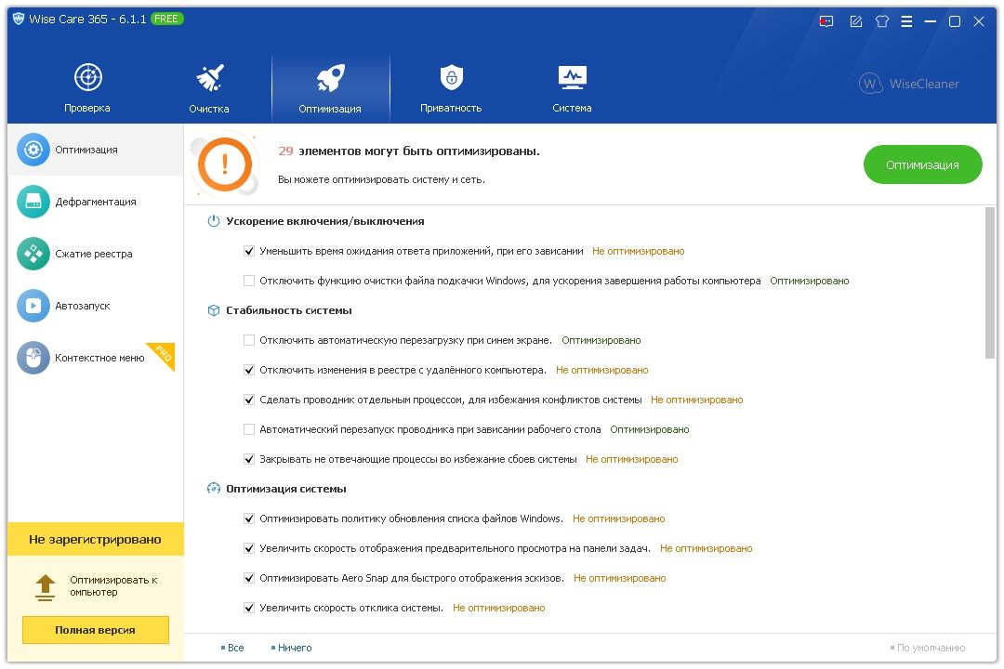Uncheck Закрывать не отвечающие процессы

point(249,459)
